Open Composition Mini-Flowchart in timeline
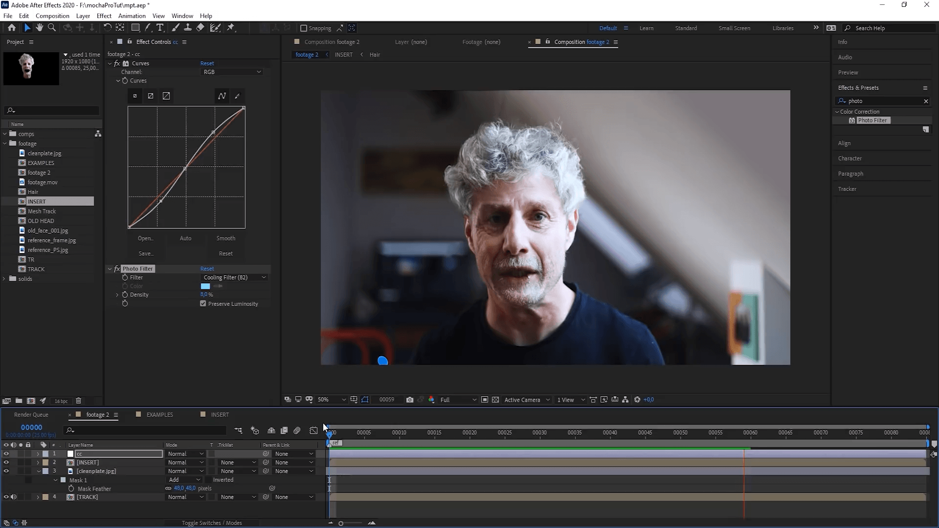The width and height of the screenshot is (939, 528). (238, 431)
